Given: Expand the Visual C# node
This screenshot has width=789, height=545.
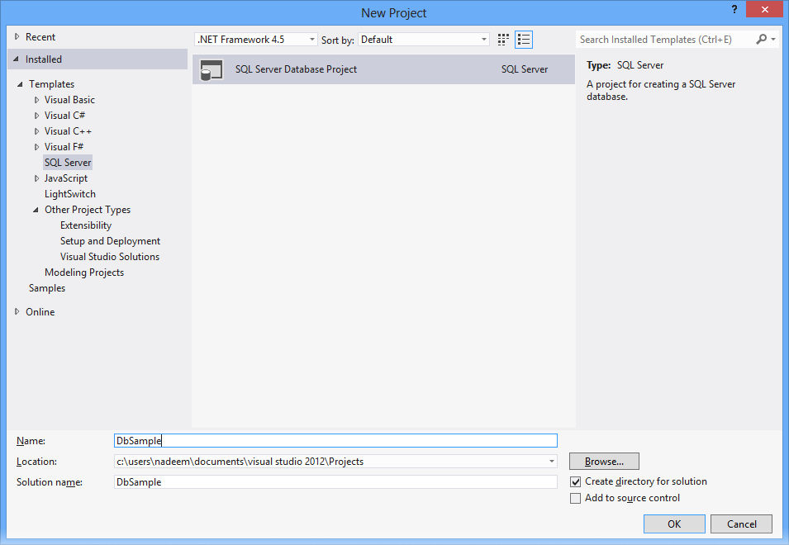Looking at the screenshot, I should [36, 116].
